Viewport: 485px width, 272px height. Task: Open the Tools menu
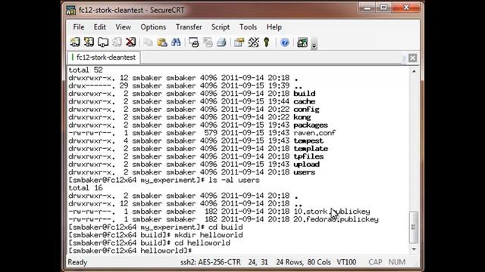(x=248, y=27)
